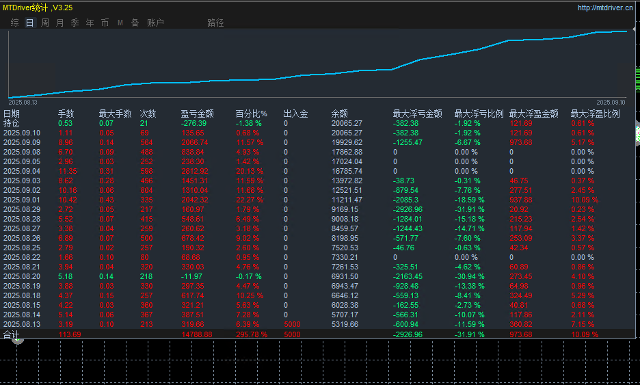Switch to the 月 monthly tab
The image size is (640, 385).
click(x=59, y=23)
